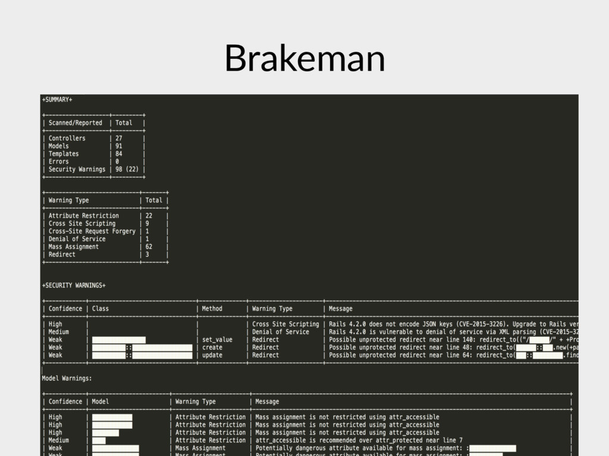This screenshot has width=609, height=456.
Task: Select the Model Warnings: heading
Action: click(x=67, y=378)
